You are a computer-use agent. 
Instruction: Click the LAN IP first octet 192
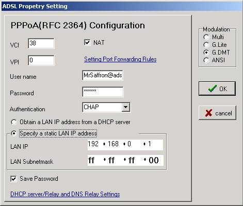(93, 144)
